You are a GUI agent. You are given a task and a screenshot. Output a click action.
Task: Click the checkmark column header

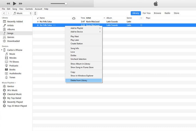coord(38,18)
